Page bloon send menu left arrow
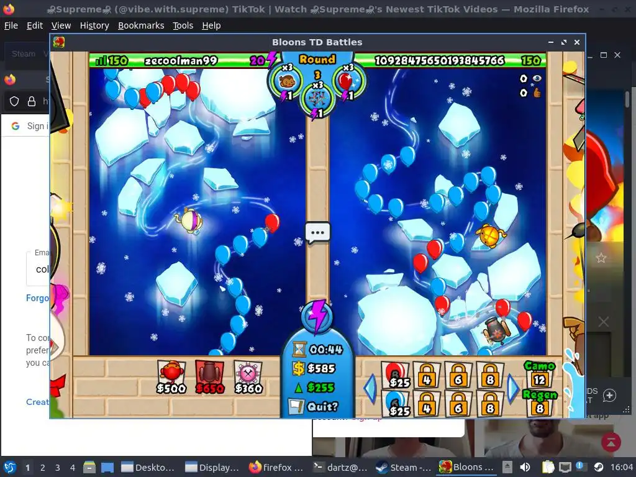Viewport: 636px width, 477px height. [x=371, y=389]
